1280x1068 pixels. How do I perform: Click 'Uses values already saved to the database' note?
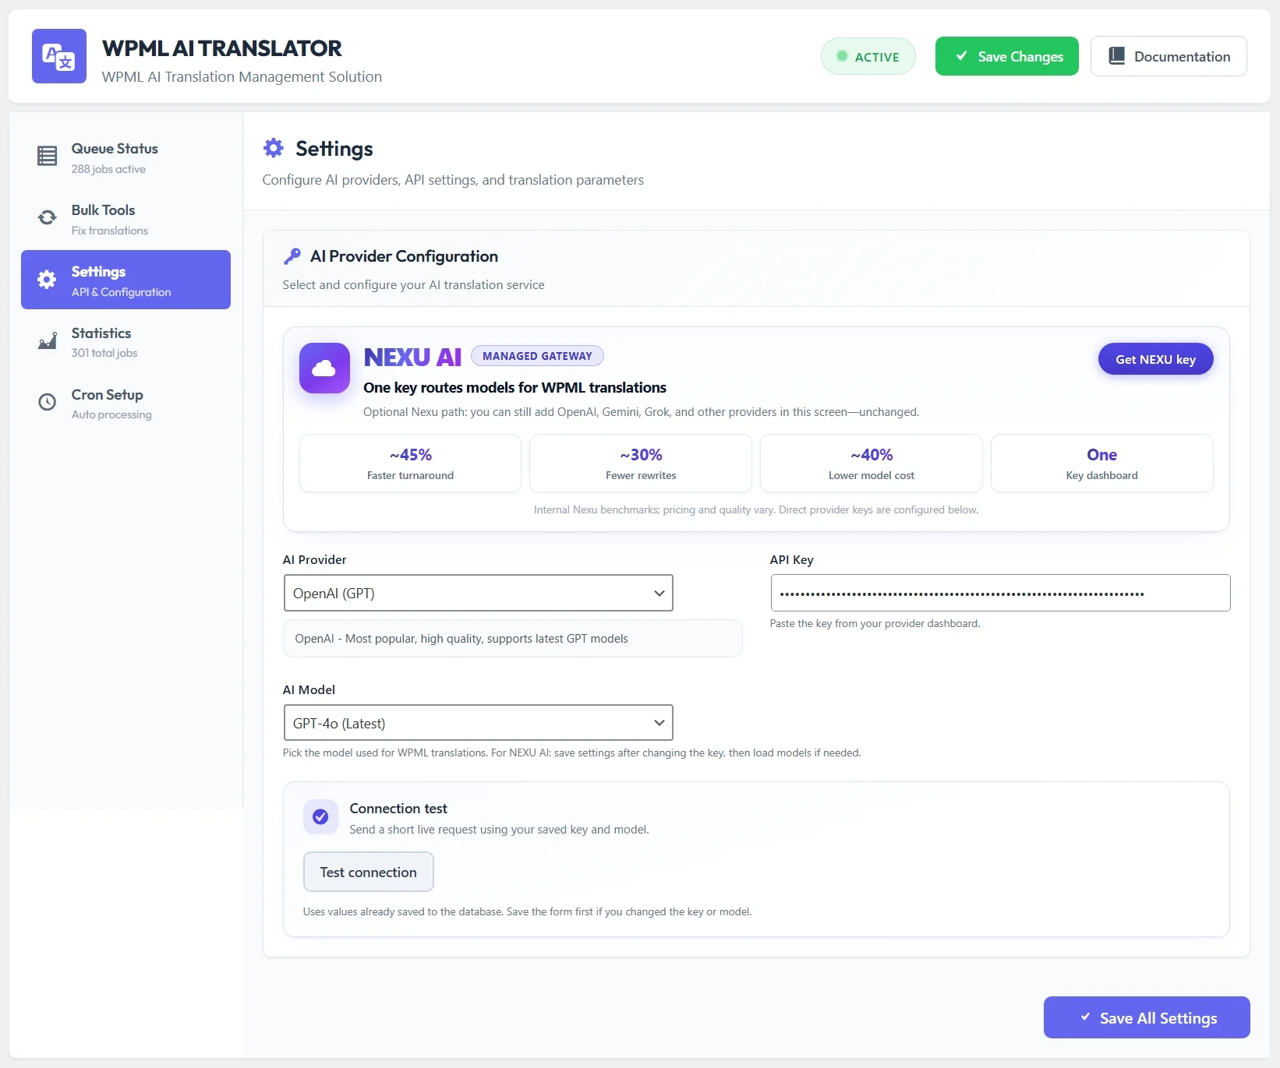pyautogui.click(x=527, y=911)
